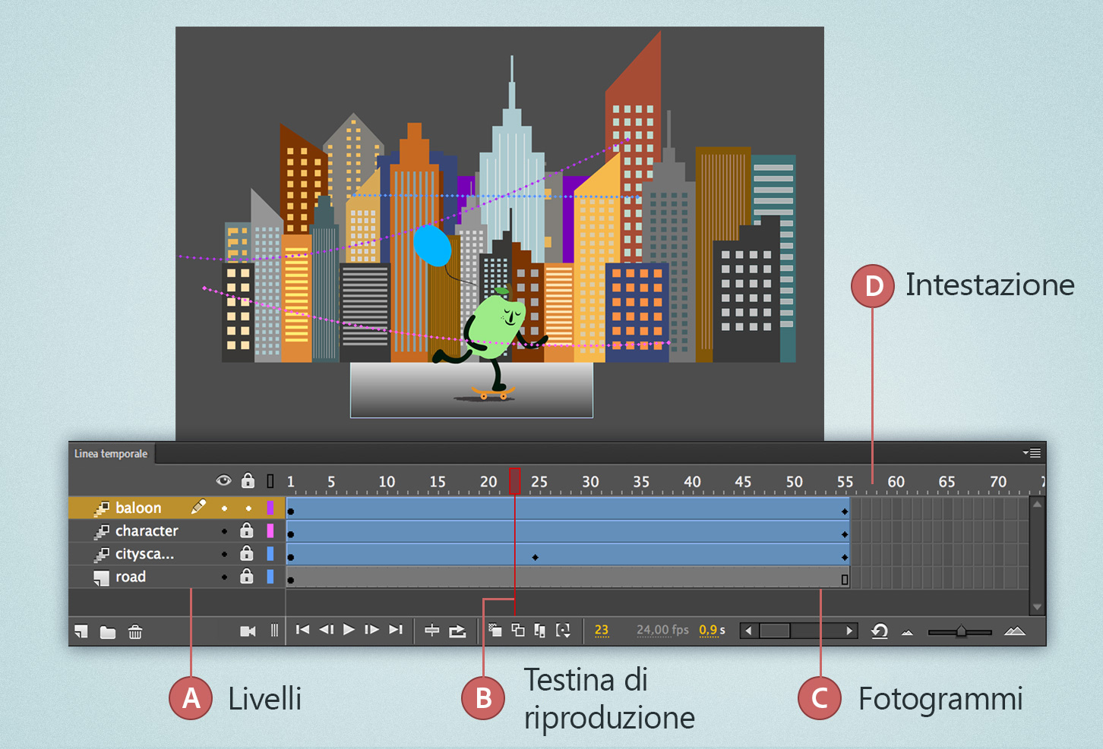Go to last frame

[395, 629]
